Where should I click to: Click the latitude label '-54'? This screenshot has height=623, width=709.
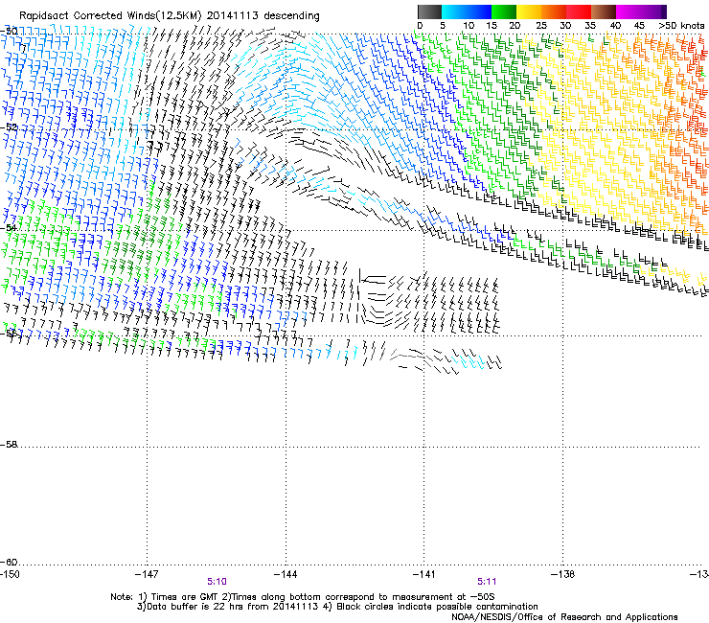(x=9, y=227)
